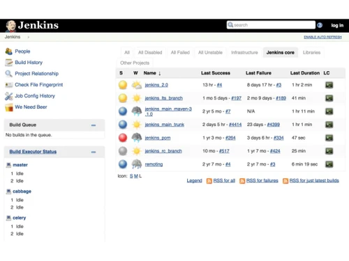Collapse the Build Queue panel
Image resolution: width=349 pixels, height=261 pixels.
pyautogui.click(x=94, y=125)
